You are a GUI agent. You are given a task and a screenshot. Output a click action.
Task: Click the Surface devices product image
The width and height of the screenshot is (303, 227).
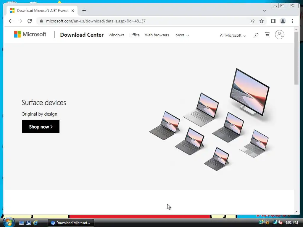coord(209,119)
